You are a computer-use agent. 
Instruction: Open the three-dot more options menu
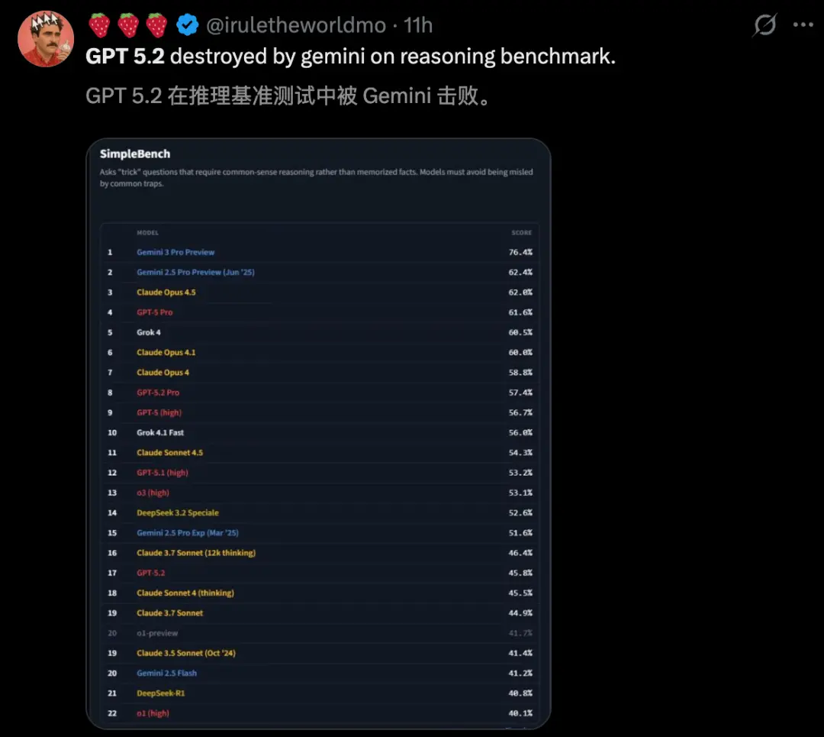(x=803, y=25)
